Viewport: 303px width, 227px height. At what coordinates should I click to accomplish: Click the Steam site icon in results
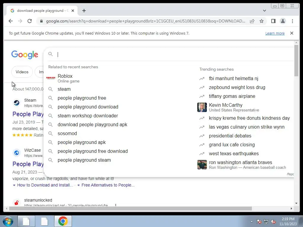click(17, 103)
